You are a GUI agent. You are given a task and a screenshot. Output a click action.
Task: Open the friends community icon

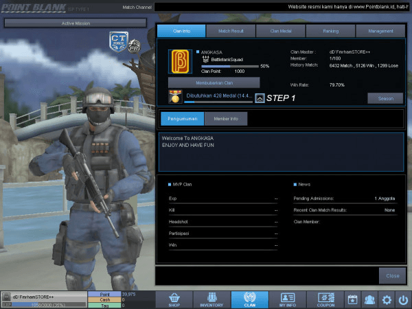(369, 299)
